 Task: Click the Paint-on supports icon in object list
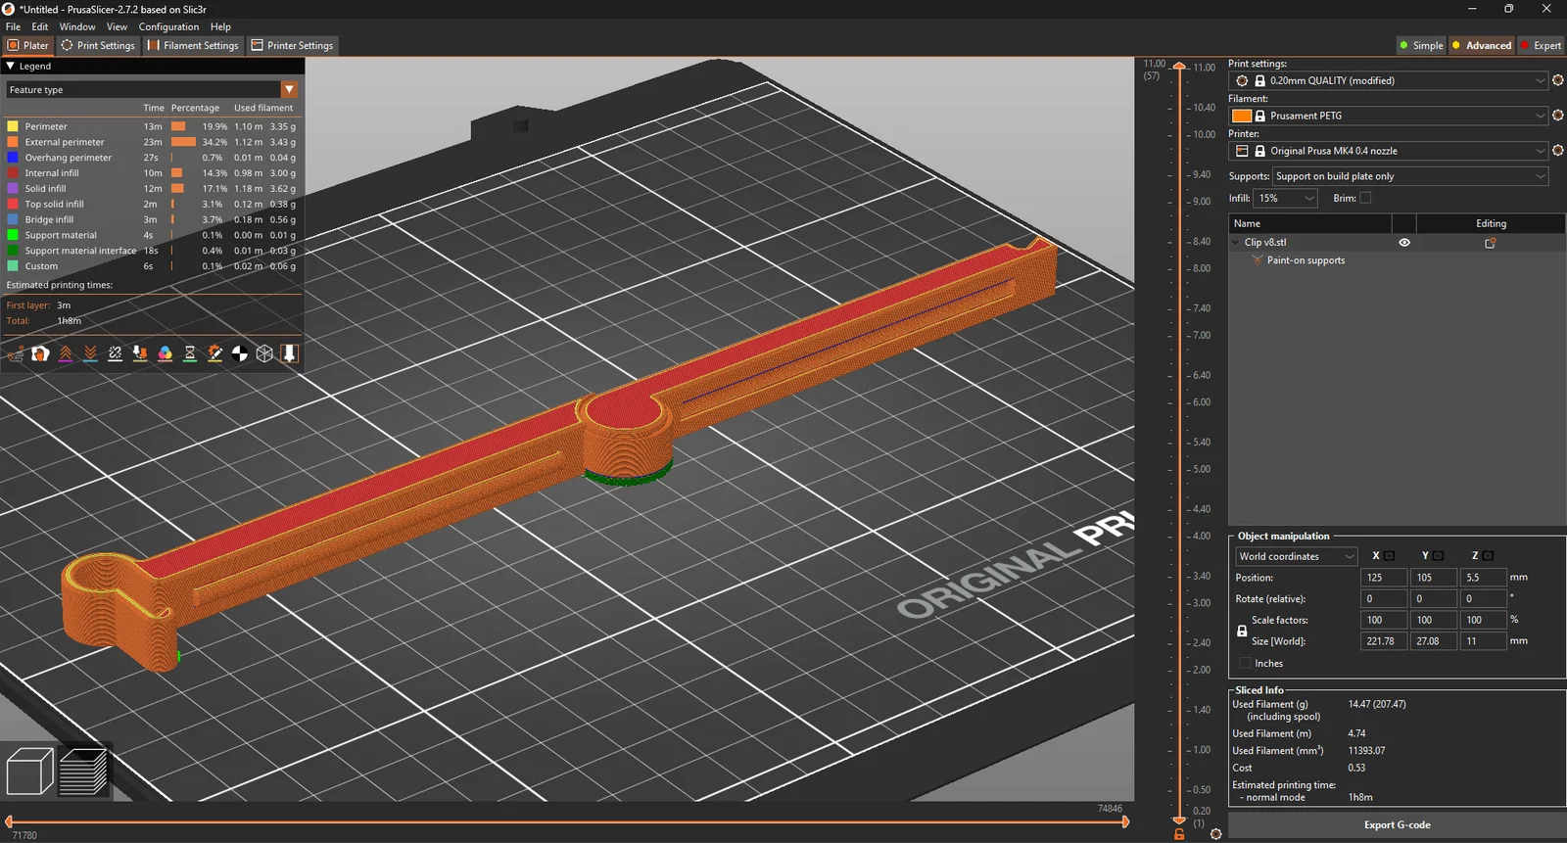pos(1258,260)
